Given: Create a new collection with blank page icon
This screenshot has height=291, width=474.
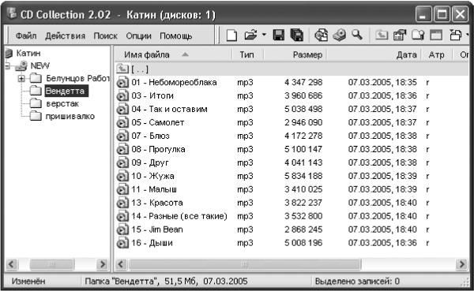Looking at the screenshot, I should click(231, 35).
